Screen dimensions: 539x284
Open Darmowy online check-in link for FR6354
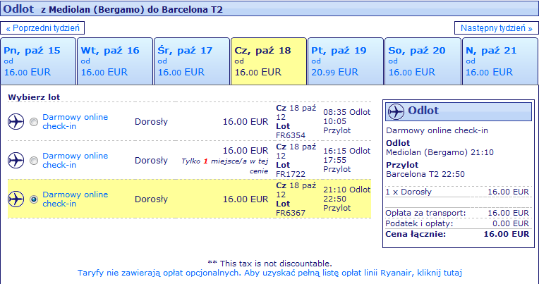click(x=75, y=122)
